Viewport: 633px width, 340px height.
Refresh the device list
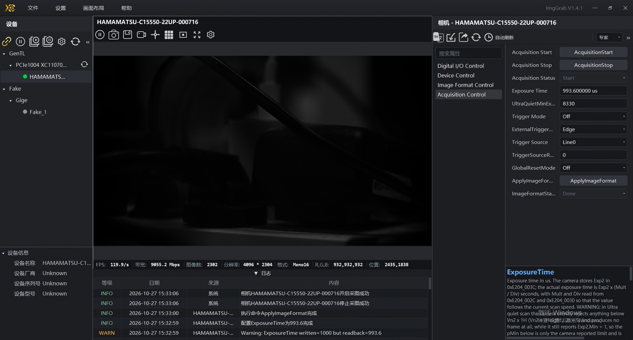75,42
